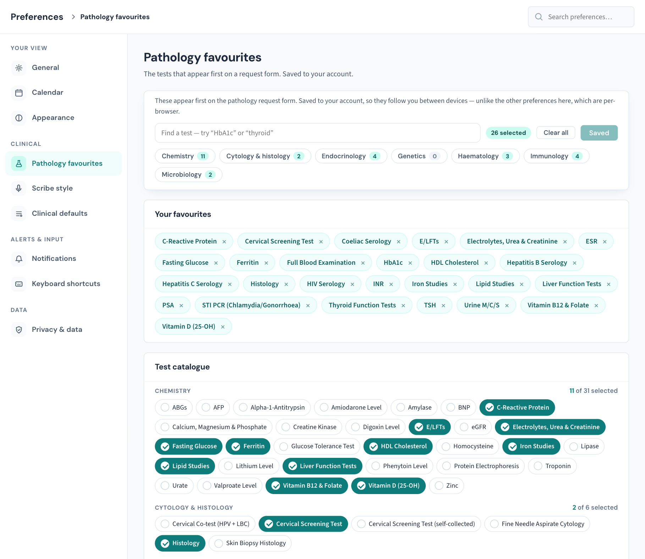The image size is (645, 559).
Task: Remove Fasting Glucose favourite chip
Action: (x=216, y=263)
